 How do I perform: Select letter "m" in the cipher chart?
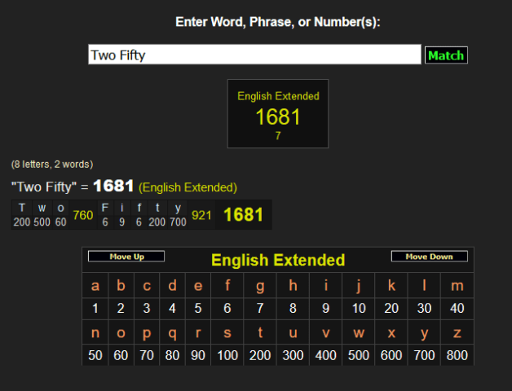coord(457,286)
